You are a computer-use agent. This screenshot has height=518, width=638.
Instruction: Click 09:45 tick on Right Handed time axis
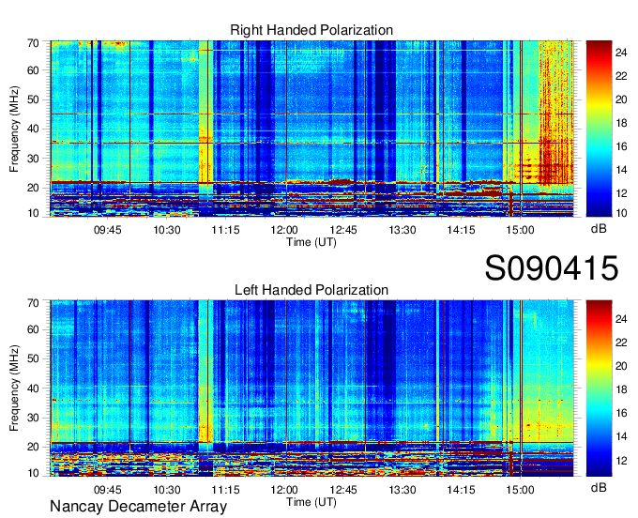click(107, 230)
